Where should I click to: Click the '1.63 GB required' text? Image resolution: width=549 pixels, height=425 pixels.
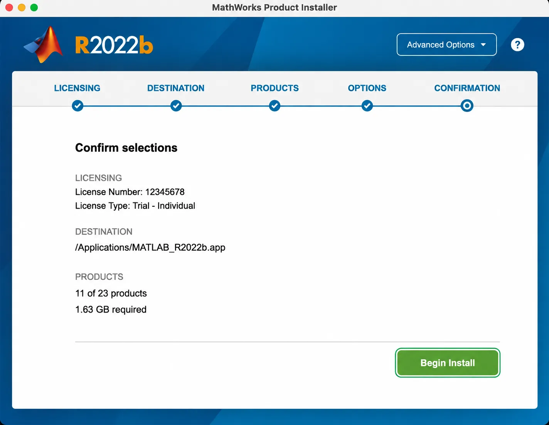click(x=111, y=310)
